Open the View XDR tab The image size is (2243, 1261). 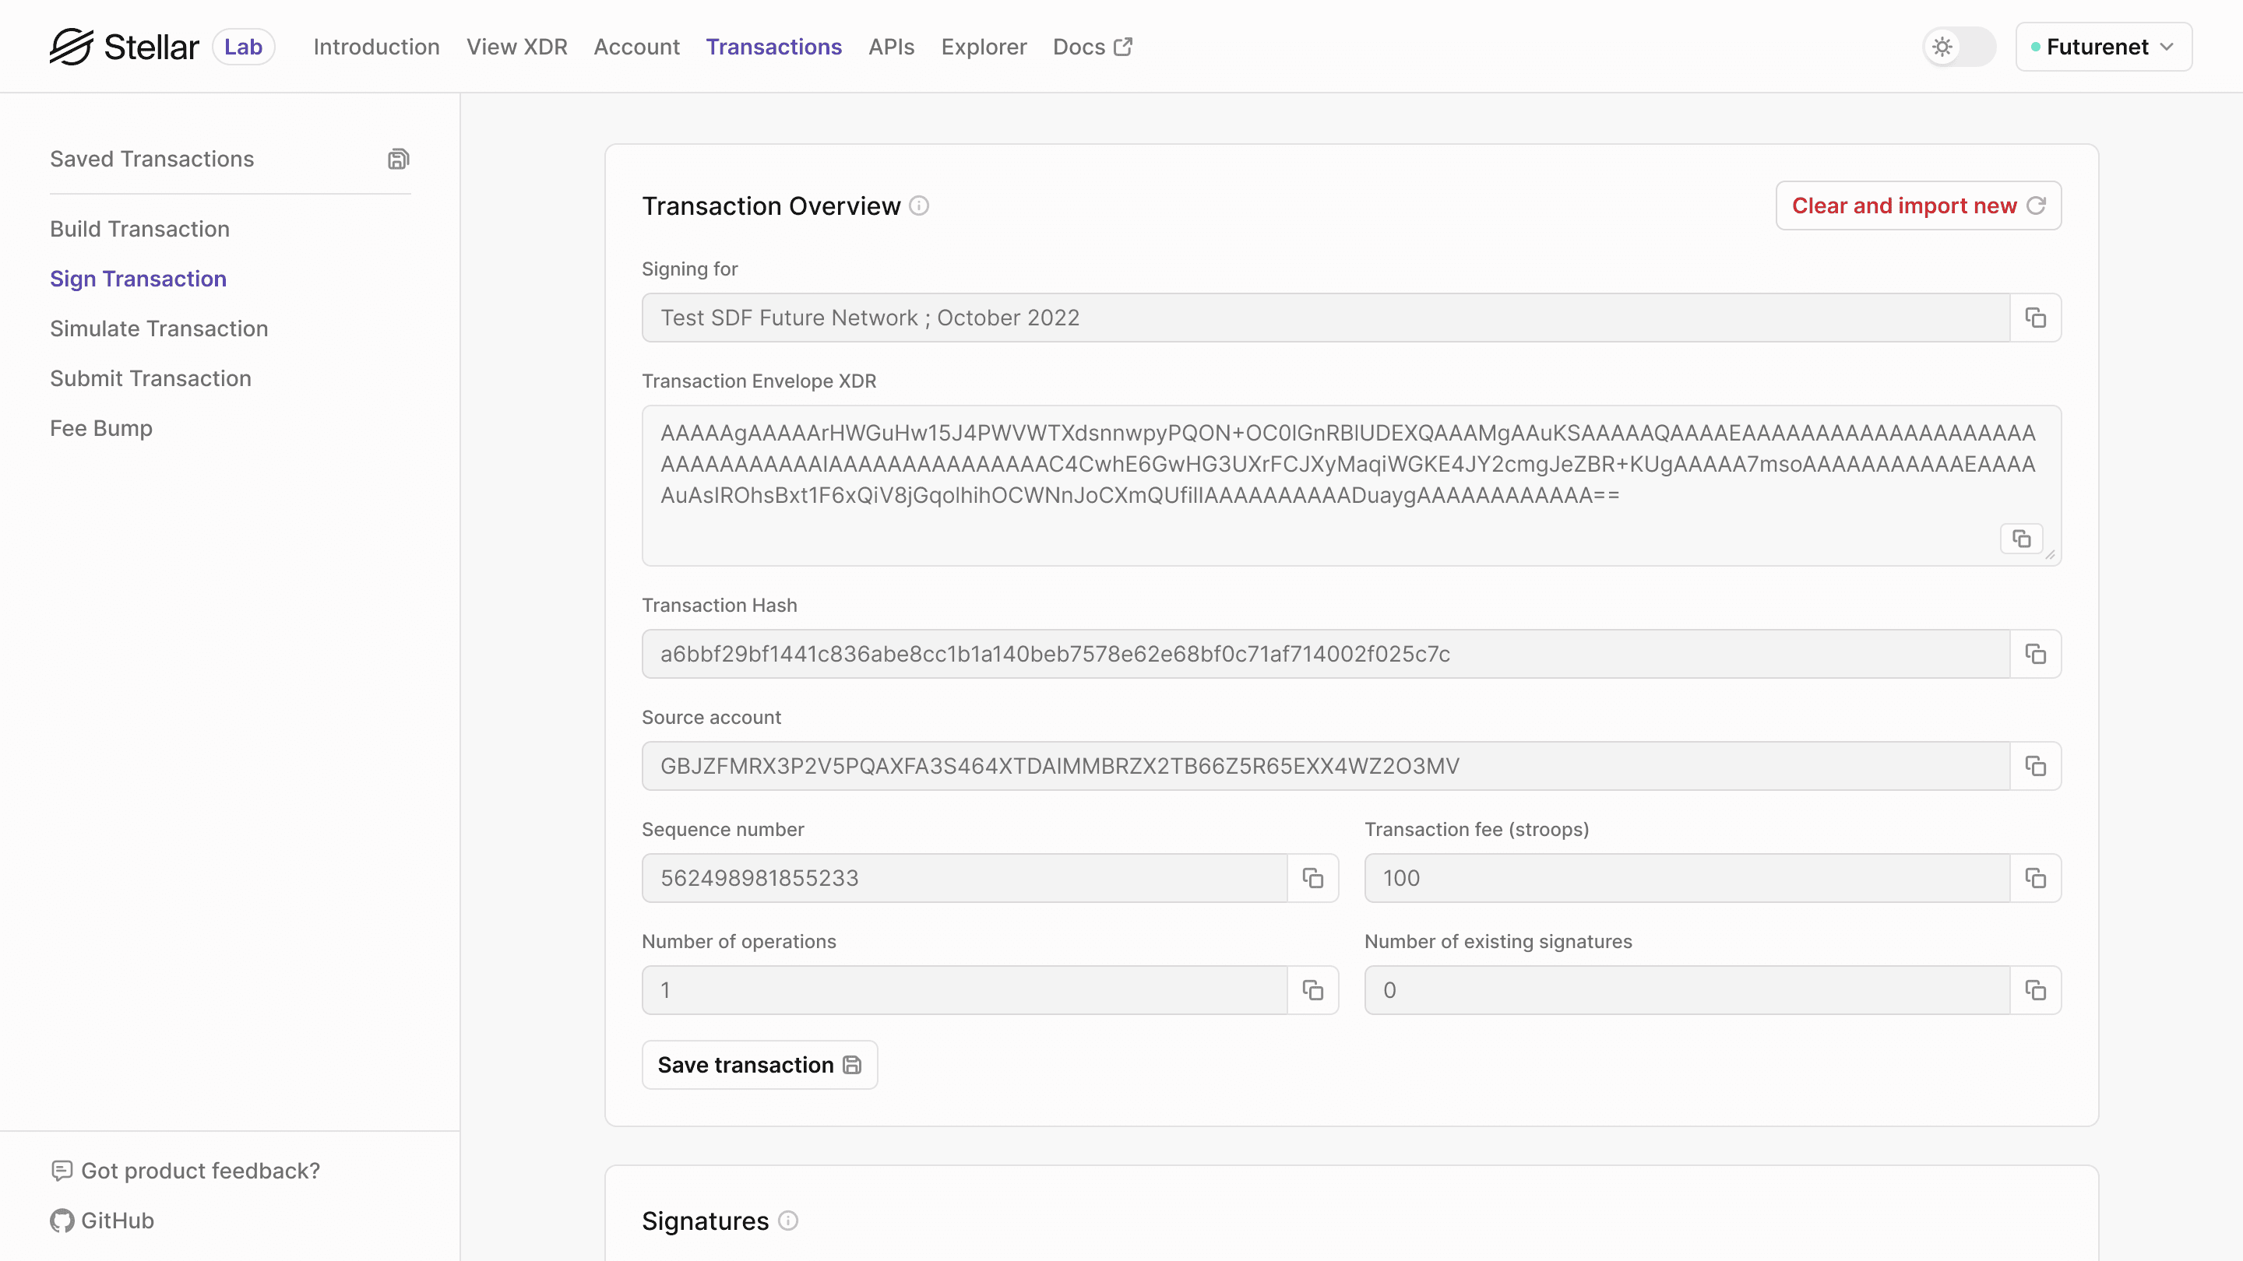pos(516,47)
